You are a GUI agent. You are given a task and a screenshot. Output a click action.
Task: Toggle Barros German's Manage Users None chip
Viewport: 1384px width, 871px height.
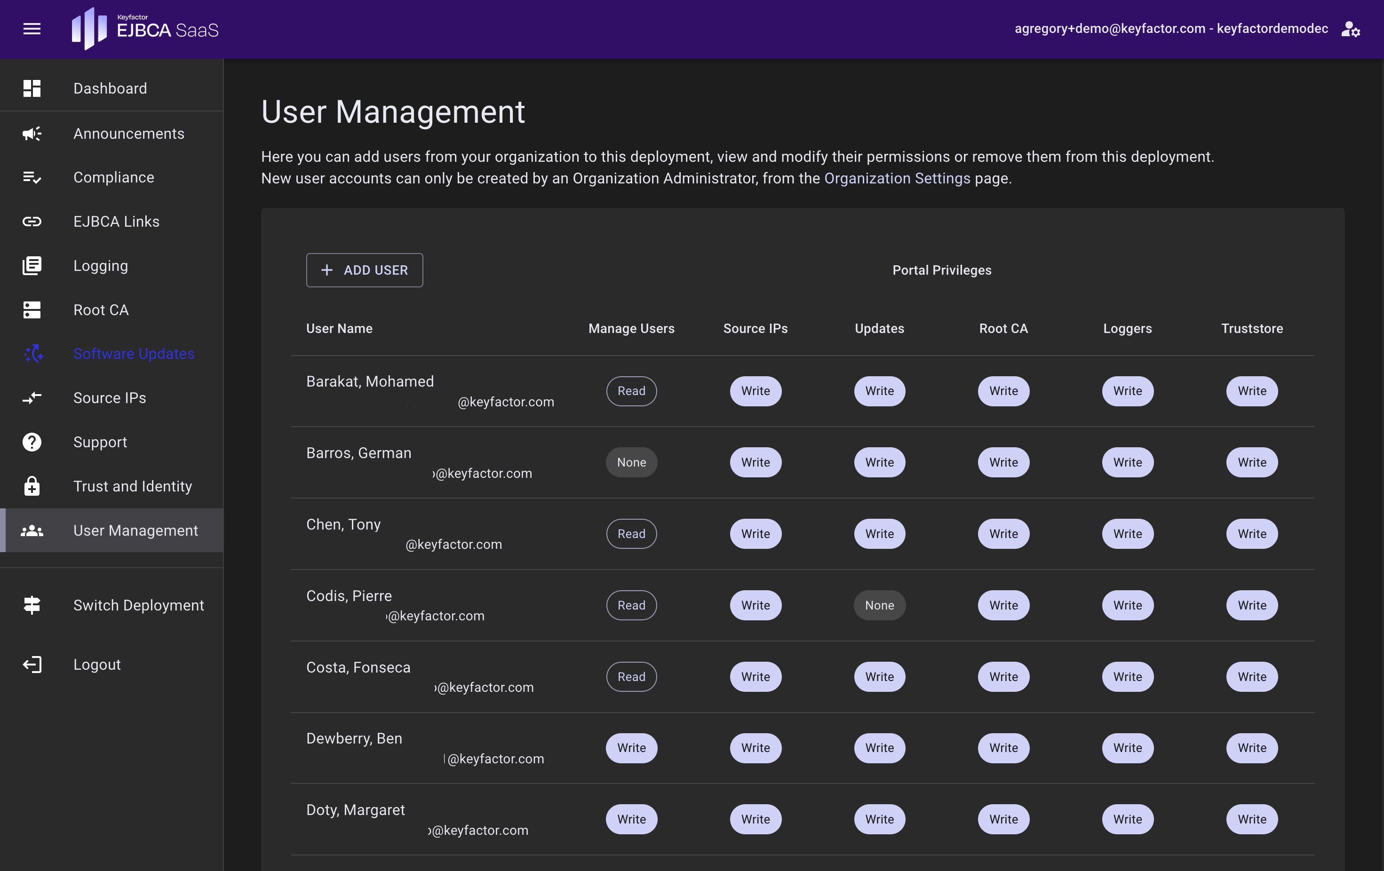(x=631, y=462)
